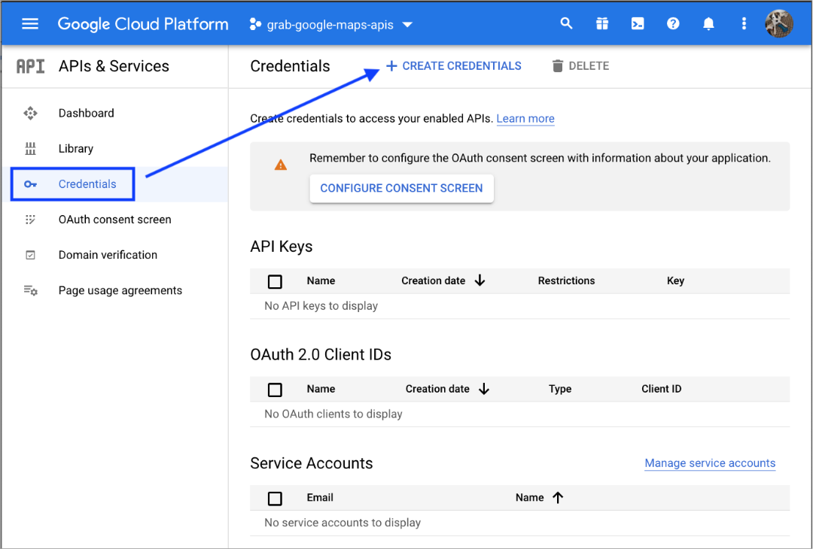Viewport: 813px width, 549px height.
Task: Click 'No API keys to display' text
Action: 321,306
